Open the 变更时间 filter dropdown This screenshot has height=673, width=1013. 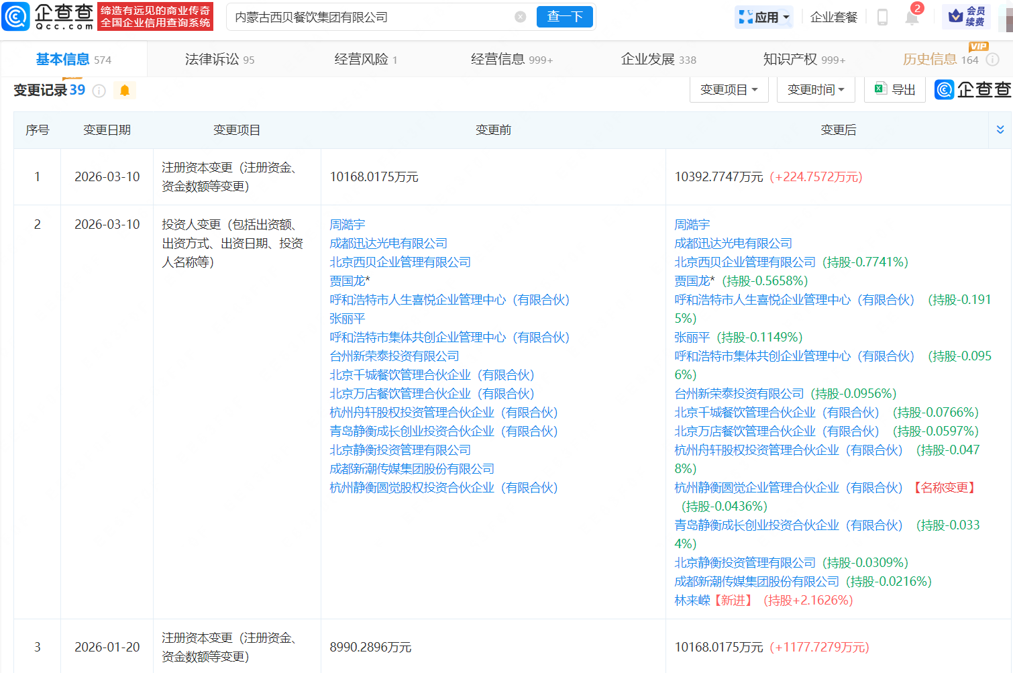(816, 89)
